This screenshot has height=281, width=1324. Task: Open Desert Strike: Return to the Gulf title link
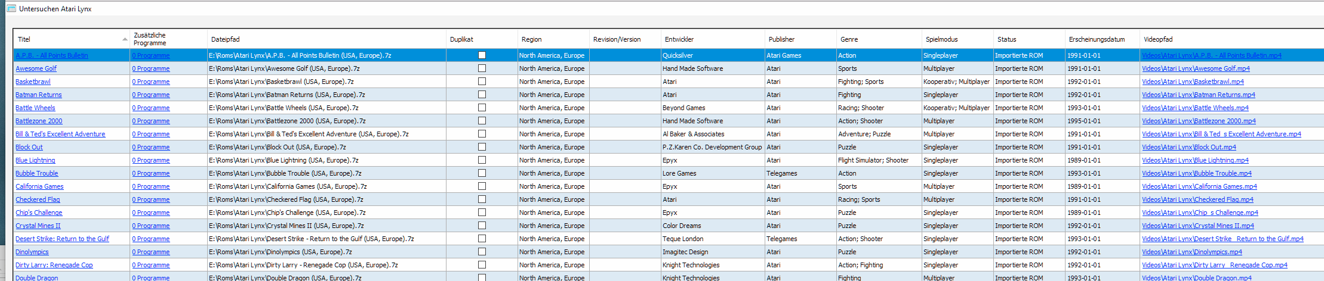(x=62, y=239)
